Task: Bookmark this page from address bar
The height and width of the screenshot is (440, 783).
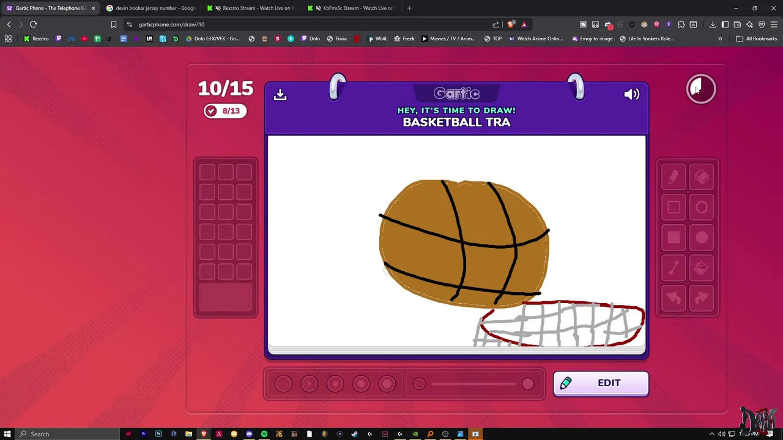Action: (x=113, y=24)
